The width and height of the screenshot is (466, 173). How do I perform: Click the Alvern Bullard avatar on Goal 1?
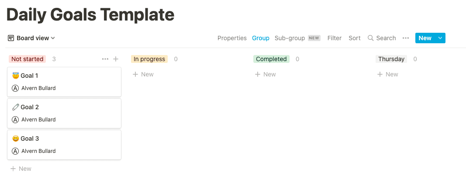pyautogui.click(x=15, y=88)
